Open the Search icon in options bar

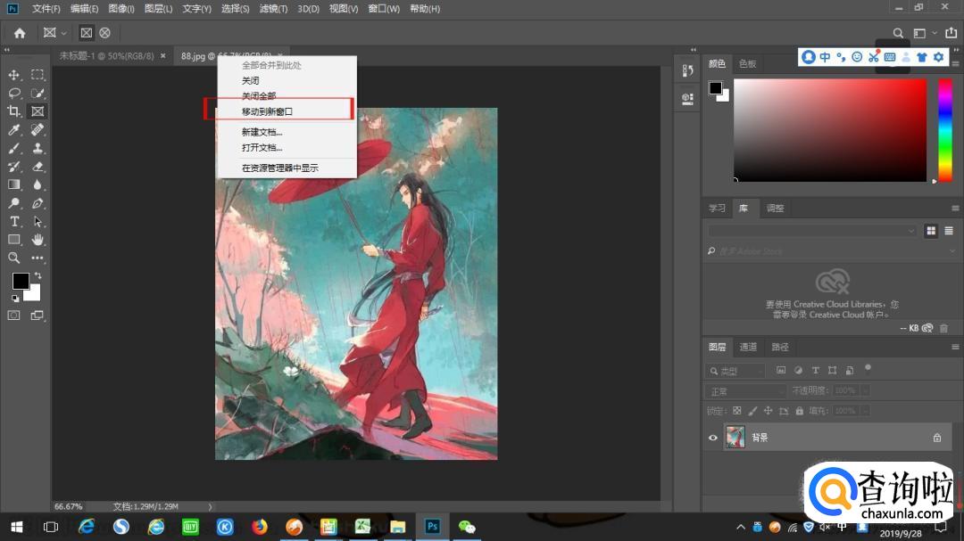click(x=898, y=33)
